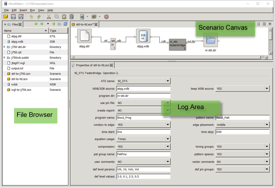Select wgl-to-j750.scn in the file list
This screenshot has width=275, height=188.
click(x=35, y=90)
